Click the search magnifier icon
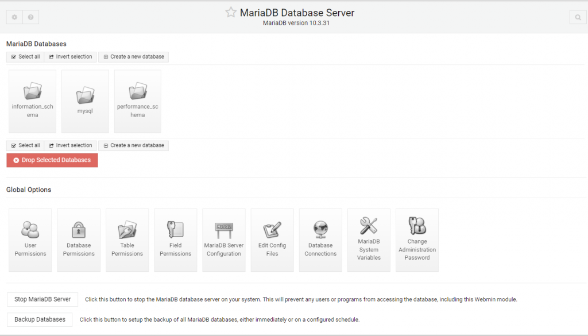 (x=578, y=17)
